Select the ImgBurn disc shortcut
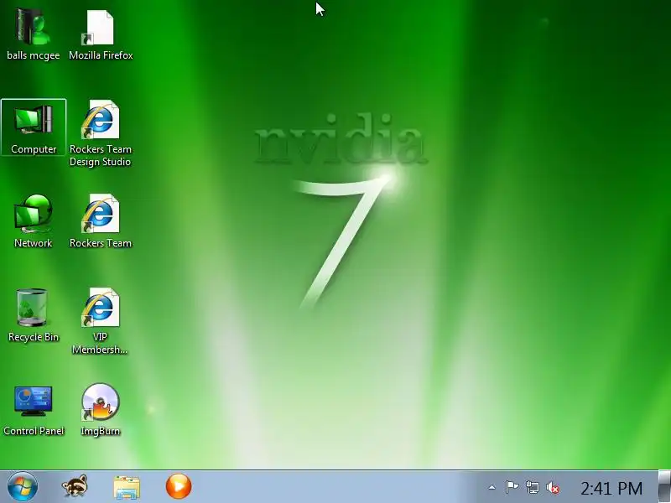The height and width of the screenshot is (503, 671). click(x=101, y=410)
